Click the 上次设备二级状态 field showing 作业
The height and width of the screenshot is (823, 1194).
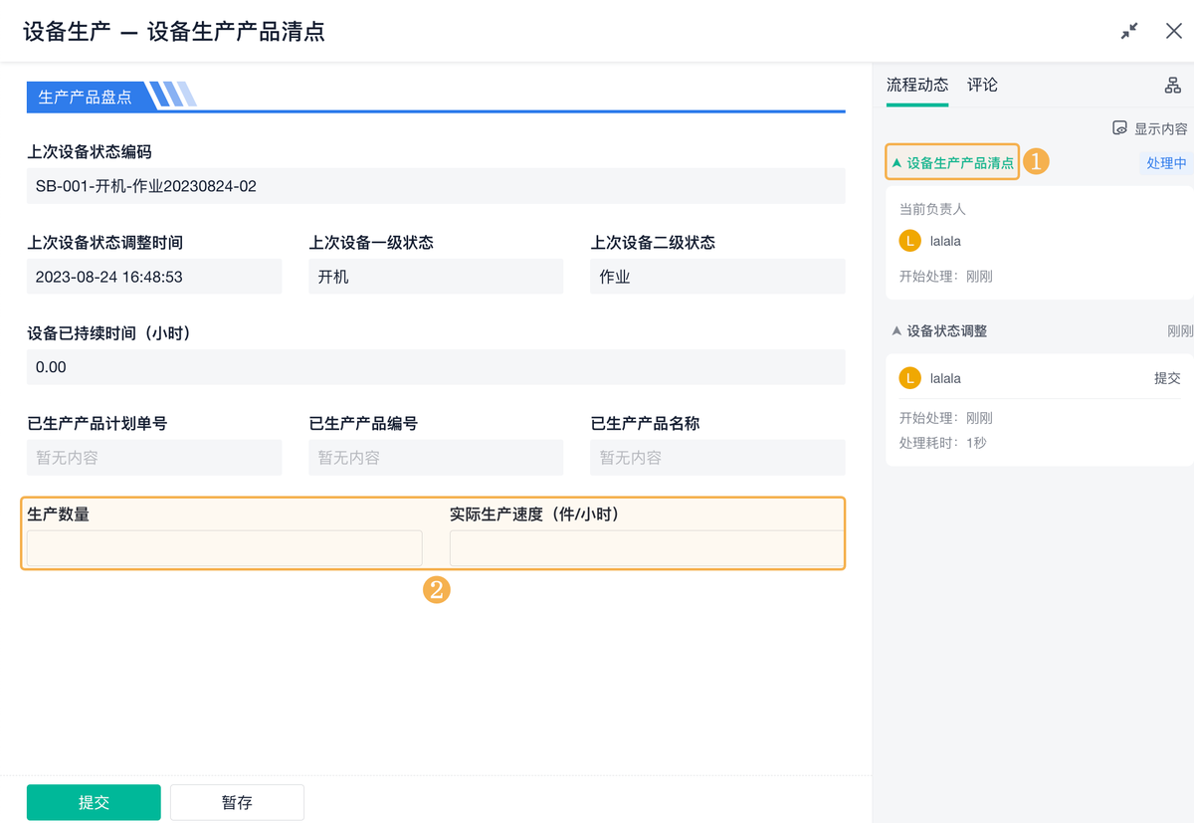click(x=717, y=277)
